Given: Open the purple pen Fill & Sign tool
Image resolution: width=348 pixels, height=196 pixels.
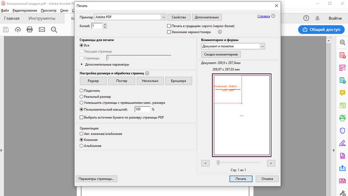Looking at the screenshot, I should tap(342, 143).
